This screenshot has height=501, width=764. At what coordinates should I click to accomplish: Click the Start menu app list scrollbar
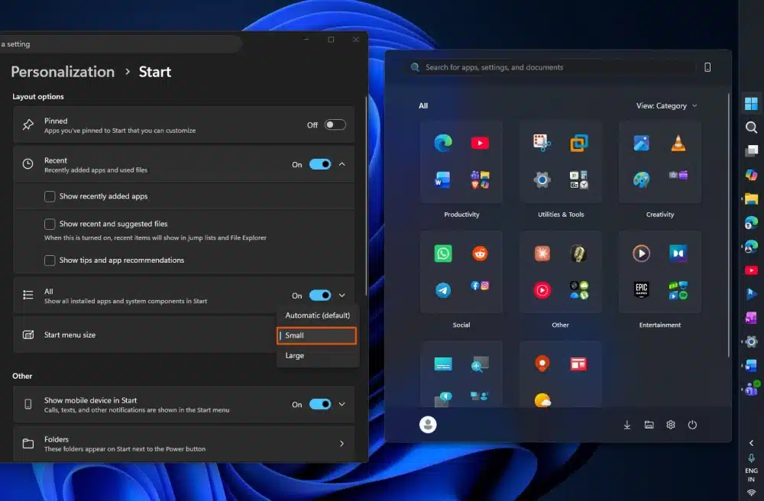click(x=729, y=225)
